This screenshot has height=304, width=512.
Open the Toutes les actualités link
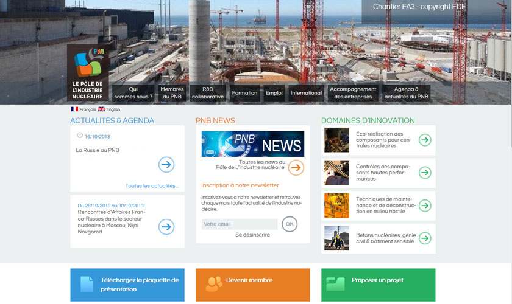coord(152,186)
